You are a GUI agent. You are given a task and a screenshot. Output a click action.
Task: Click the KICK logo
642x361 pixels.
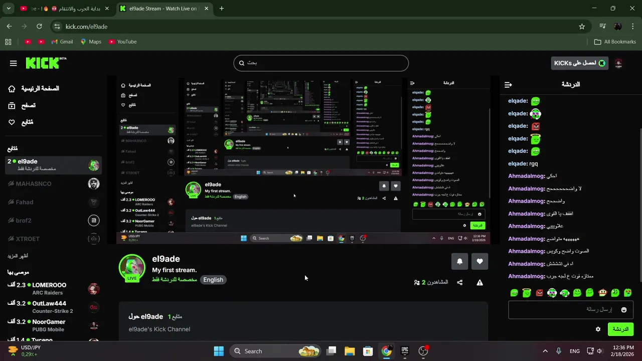click(45, 63)
